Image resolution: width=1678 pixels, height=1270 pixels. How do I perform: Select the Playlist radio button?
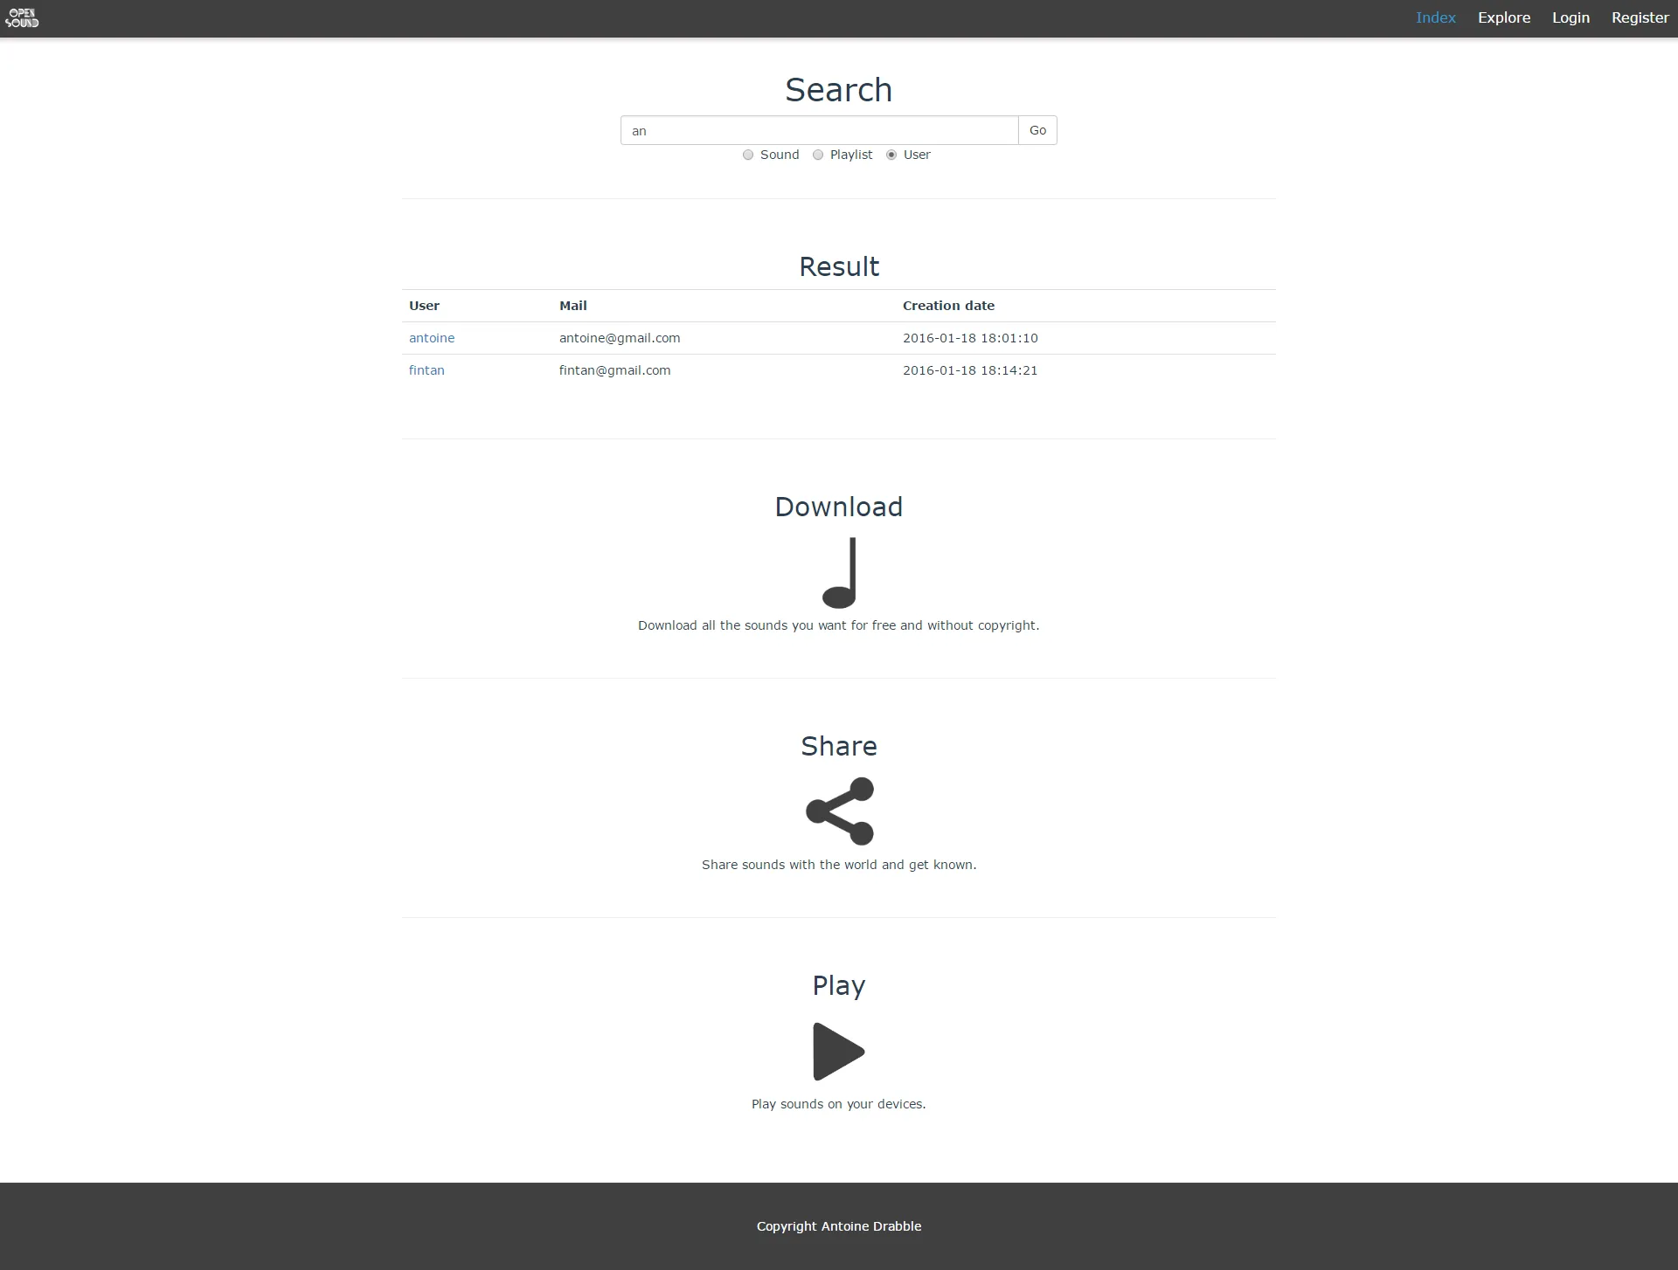818,155
